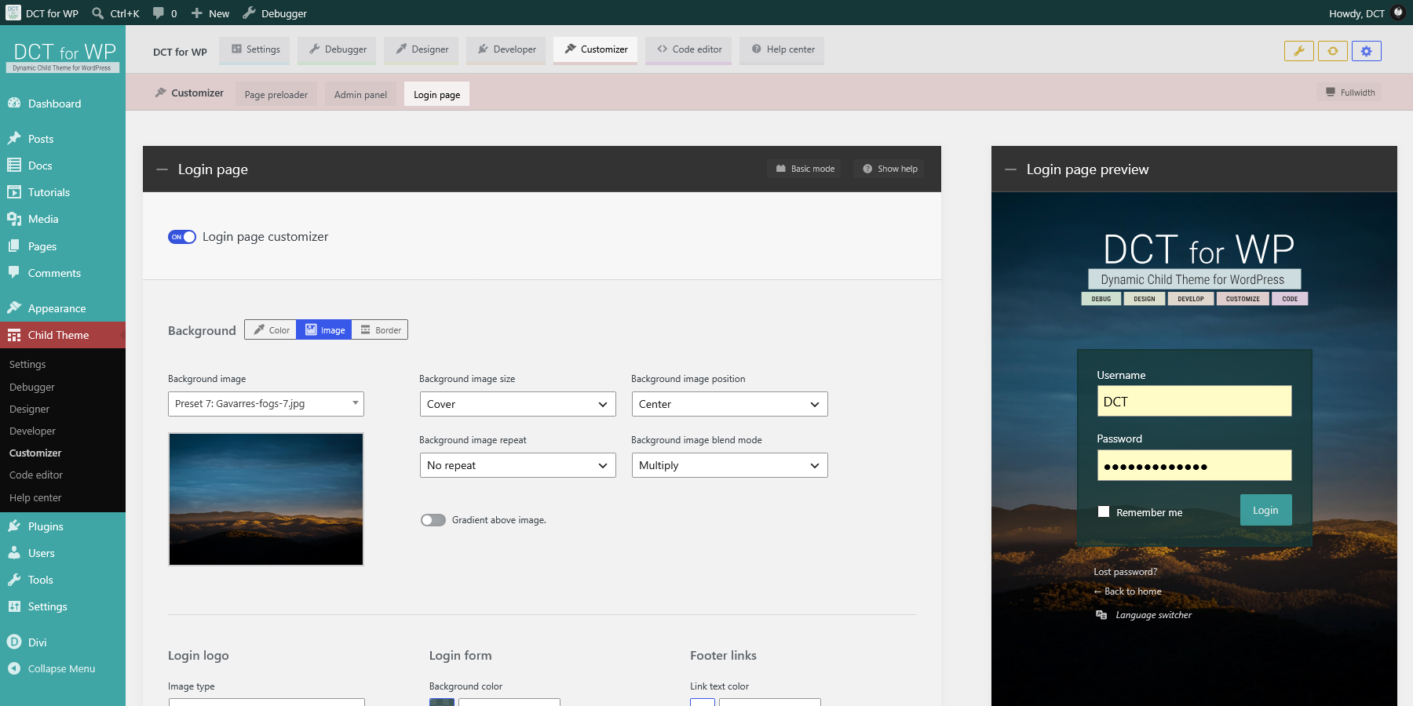
Task: Click the Login button in preview
Action: [x=1265, y=510]
